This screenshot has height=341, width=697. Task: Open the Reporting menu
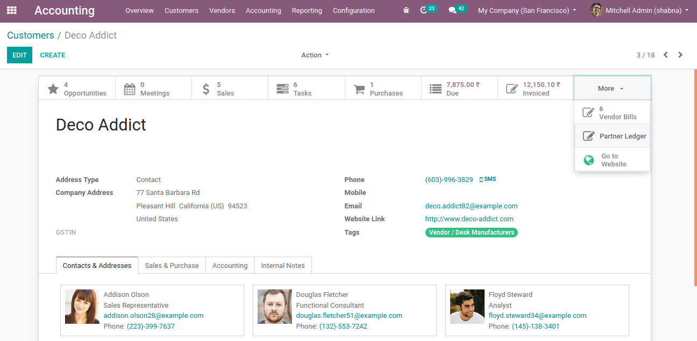[307, 10]
